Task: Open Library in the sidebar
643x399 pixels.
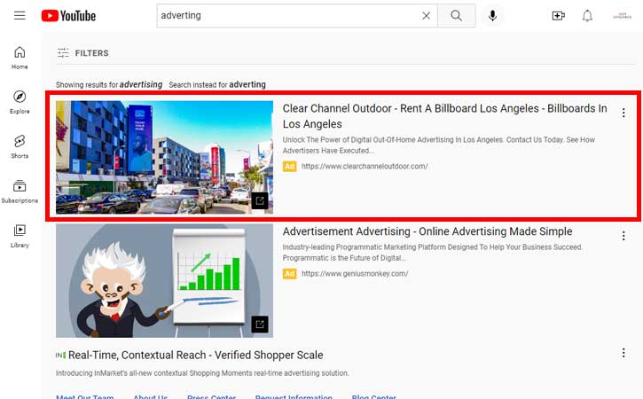Action: tap(20, 236)
